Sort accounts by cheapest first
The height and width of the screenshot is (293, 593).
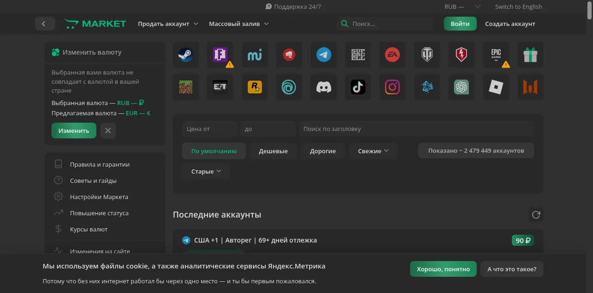(273, 151)
